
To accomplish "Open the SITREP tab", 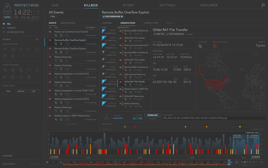I will 128,5.
